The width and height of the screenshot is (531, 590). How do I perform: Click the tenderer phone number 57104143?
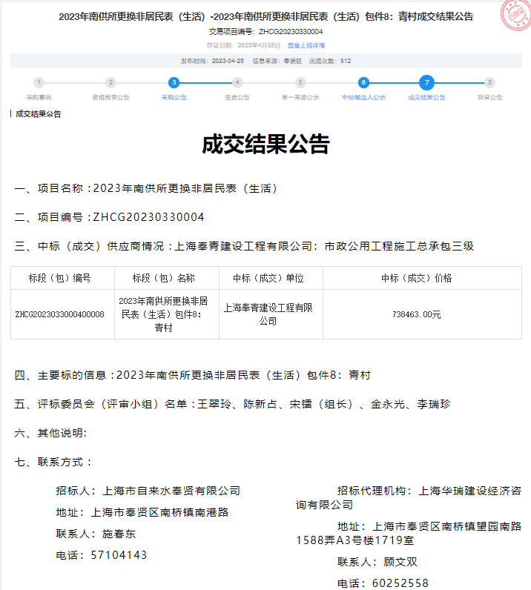pos(119,554)
